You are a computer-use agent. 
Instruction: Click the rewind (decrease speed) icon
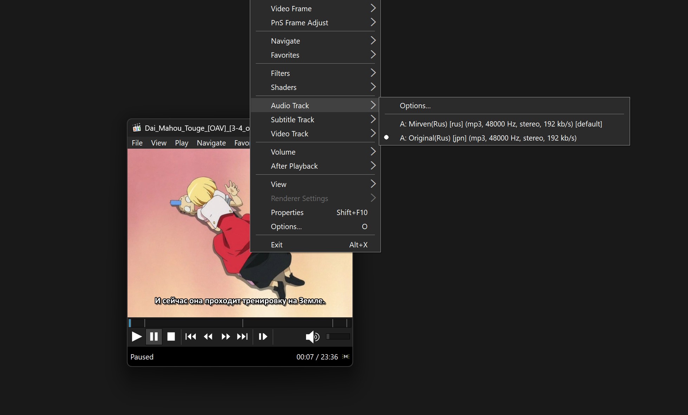(208, 337)
